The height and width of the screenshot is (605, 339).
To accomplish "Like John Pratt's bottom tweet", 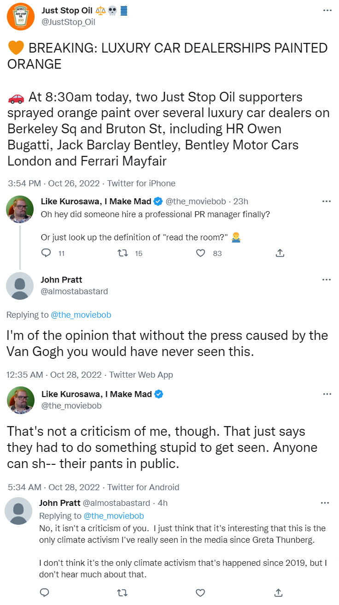I will (x=200, y=592).
